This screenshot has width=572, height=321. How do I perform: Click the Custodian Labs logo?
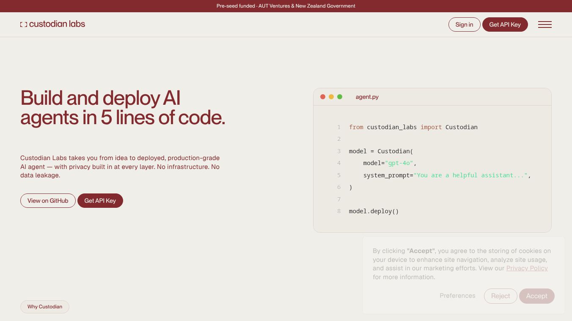point(52,24)
